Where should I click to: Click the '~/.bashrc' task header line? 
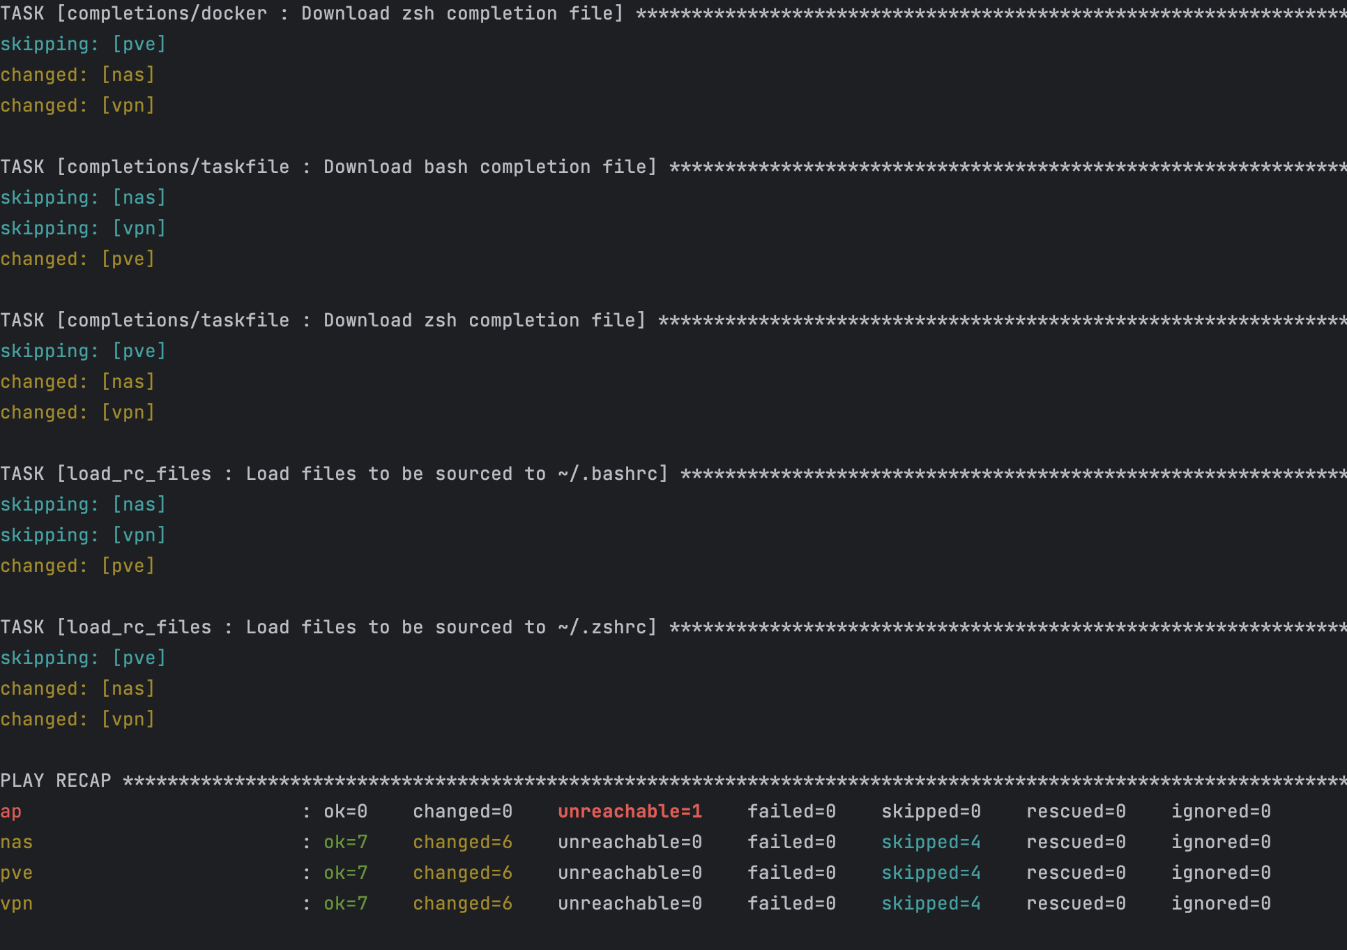coord(335,474)
